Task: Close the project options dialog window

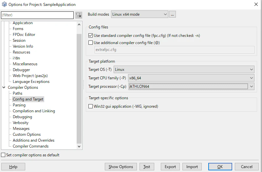Action: [256, 4]
